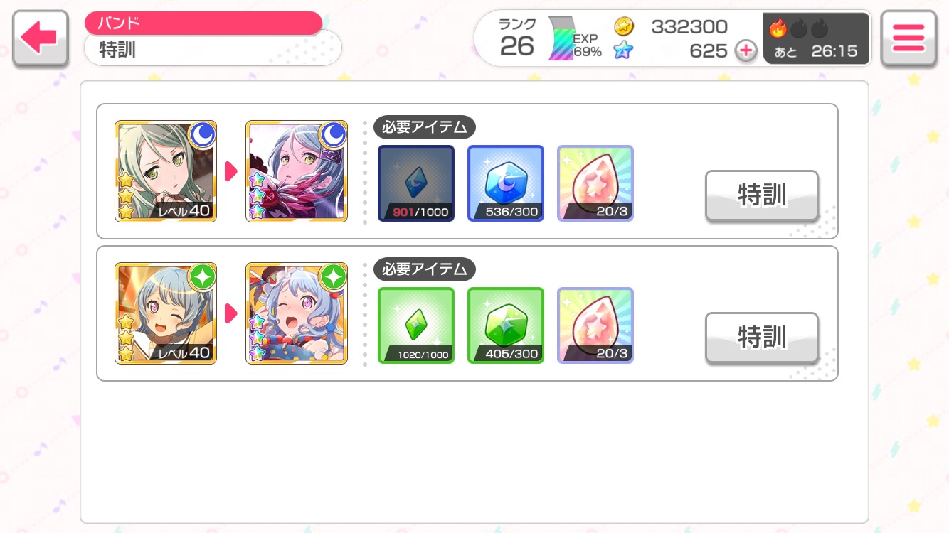The image size is (949, 533).
Task: Select the dark blue shard item 901/1000
Action: pos(416,183)
